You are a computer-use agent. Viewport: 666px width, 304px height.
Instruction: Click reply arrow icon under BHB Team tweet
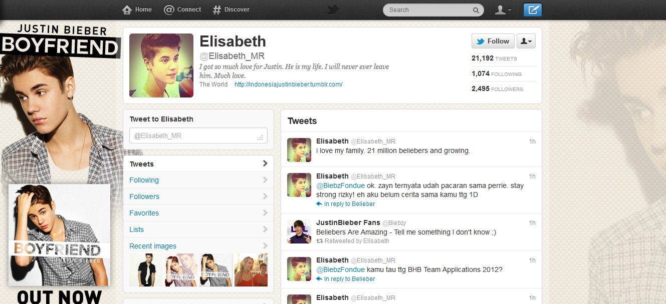tap(319, 279)
